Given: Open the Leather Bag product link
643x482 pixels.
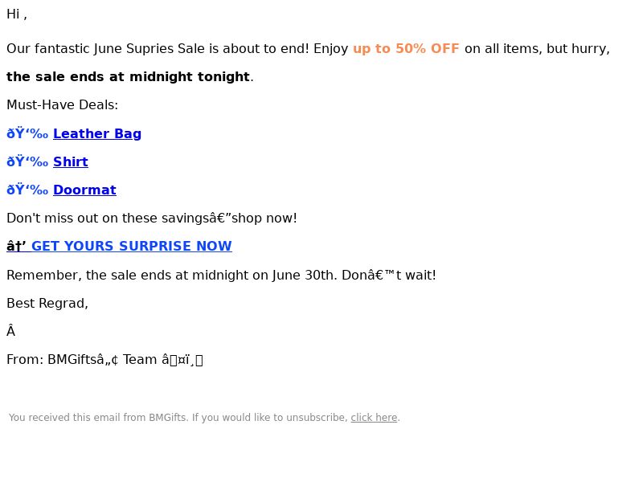Looking at the screenshot, I should pos(97,133).
